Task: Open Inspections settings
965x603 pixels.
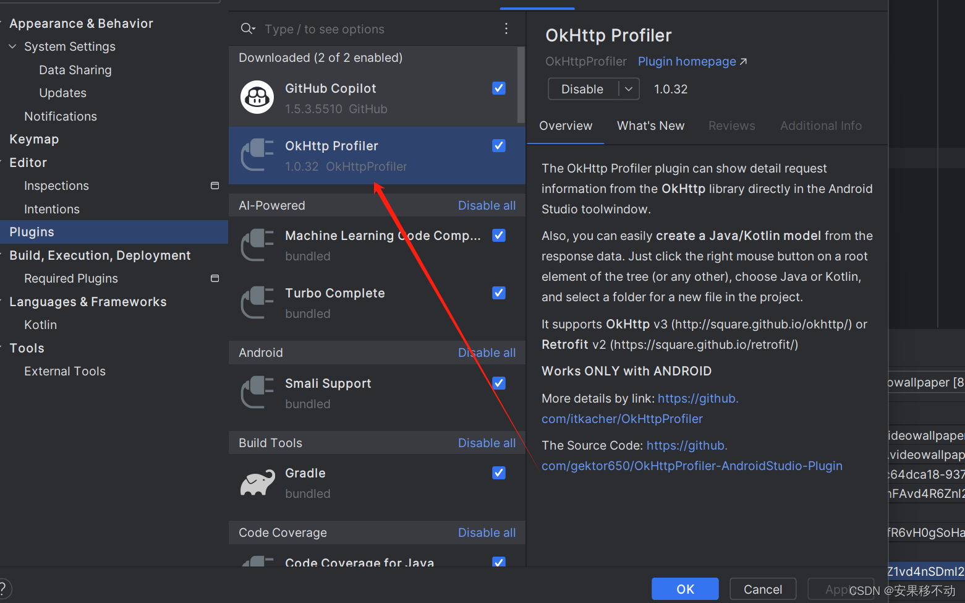Action: [x=56, y=186]
